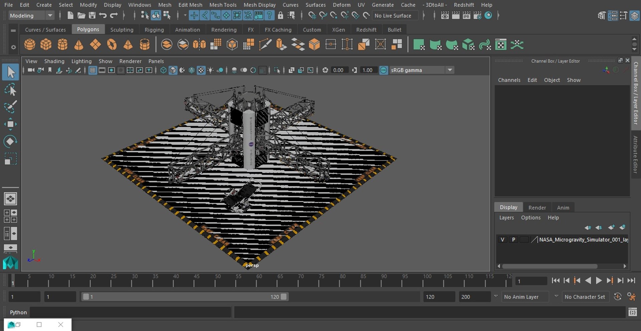Select the Move tool in the toolbox

click(x=10, y=124)
